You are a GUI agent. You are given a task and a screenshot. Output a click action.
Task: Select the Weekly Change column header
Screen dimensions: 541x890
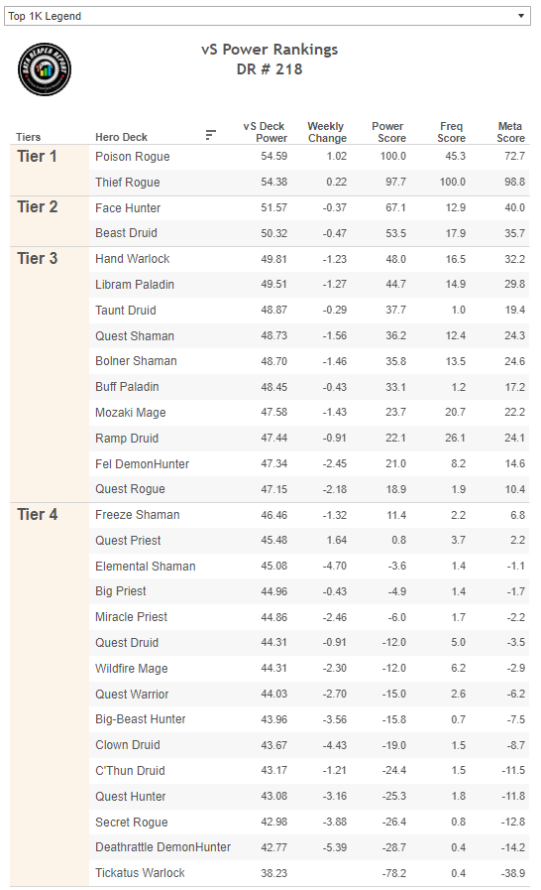(327, 132)
